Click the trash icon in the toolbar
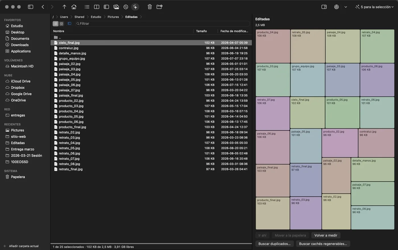This screenshot has height=250, width=398. 150,7
